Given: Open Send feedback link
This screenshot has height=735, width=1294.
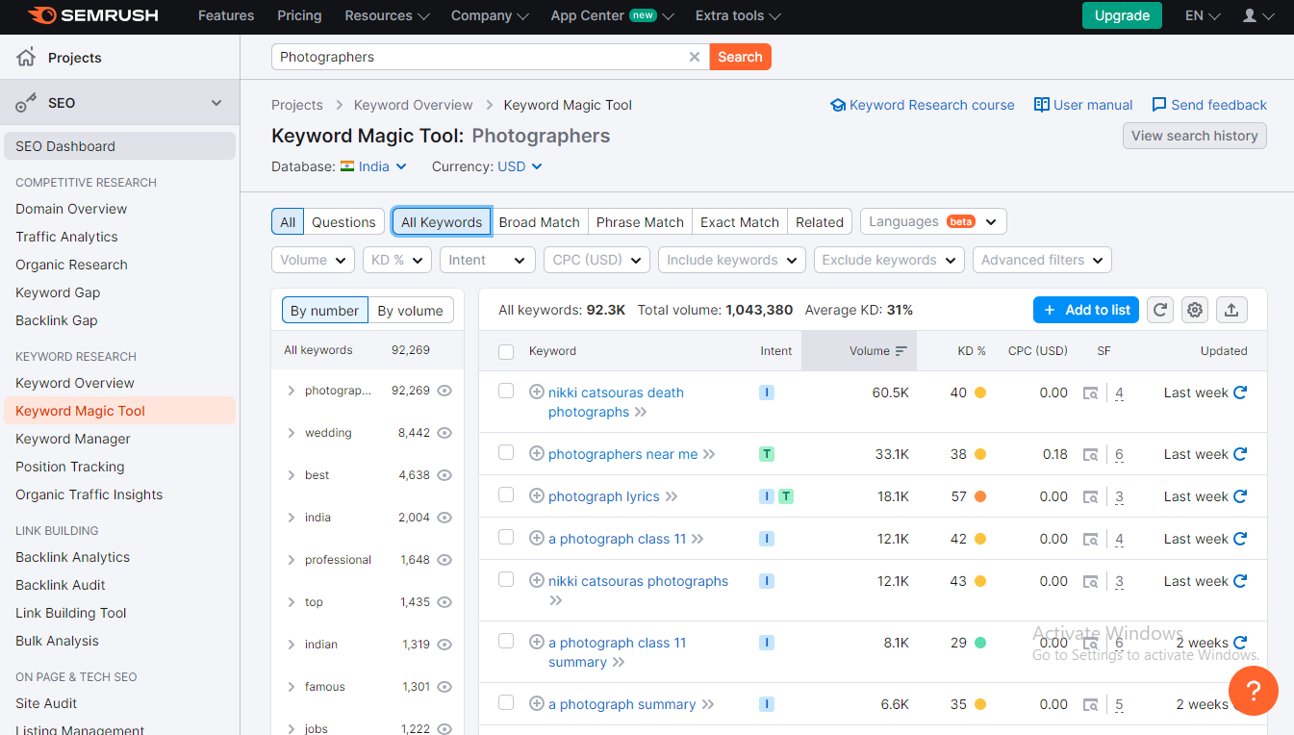Looking at the screenshot, I should point(1209,105).
